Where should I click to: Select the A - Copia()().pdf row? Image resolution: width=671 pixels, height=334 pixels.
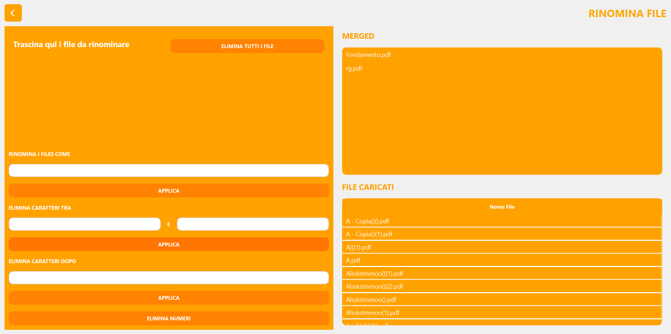pyautogui.click(x=367, y=221)
